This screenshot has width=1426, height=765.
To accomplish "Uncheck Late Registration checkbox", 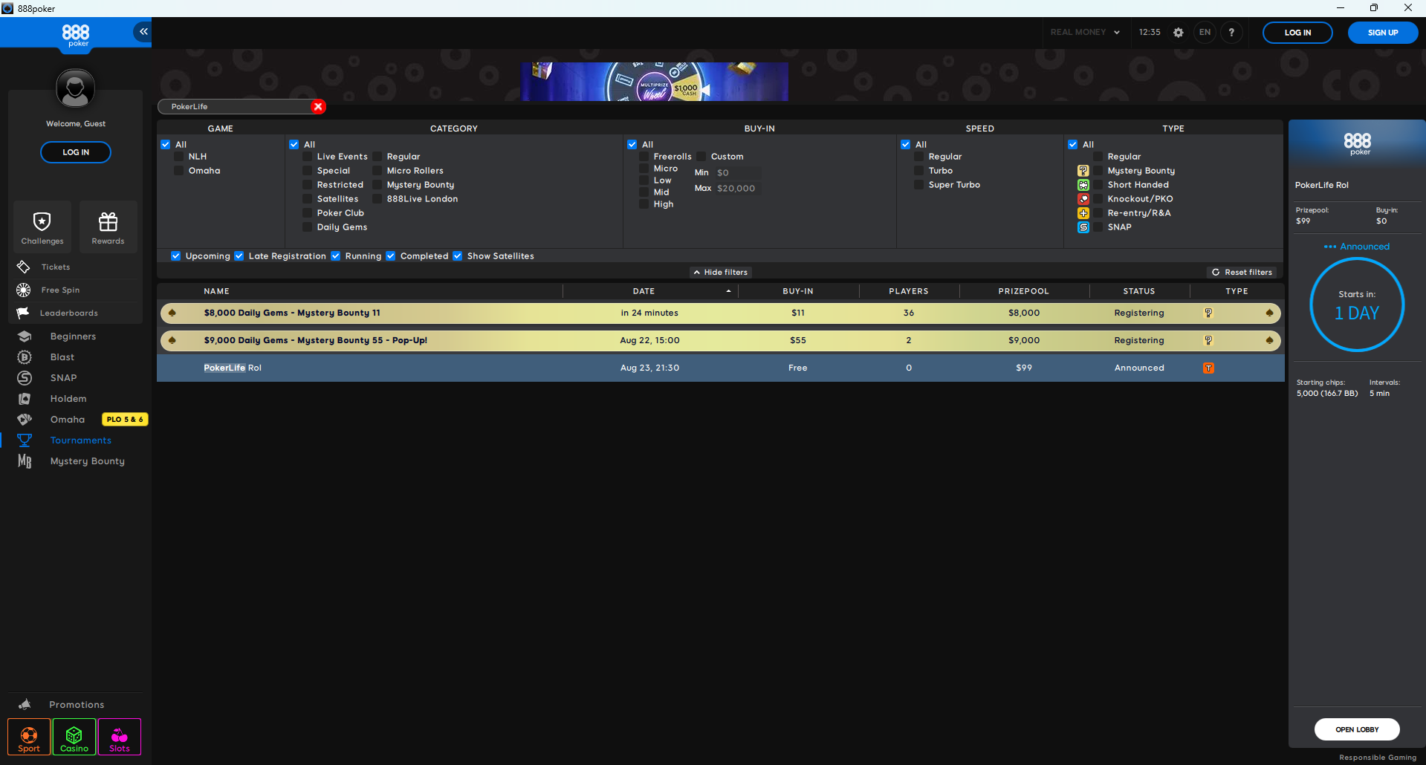I will pyautogui.click(x=239, y=256).
